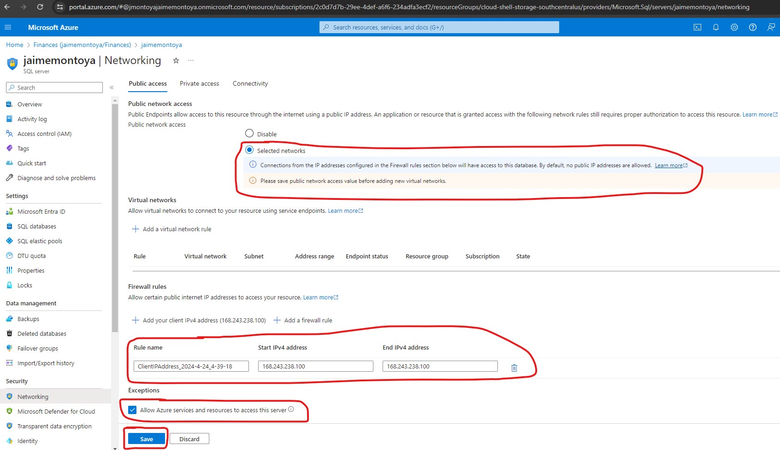Viewport: 780px width, 450px height.
Task: Click Add a firewall rule
Action: pos(303,320)
